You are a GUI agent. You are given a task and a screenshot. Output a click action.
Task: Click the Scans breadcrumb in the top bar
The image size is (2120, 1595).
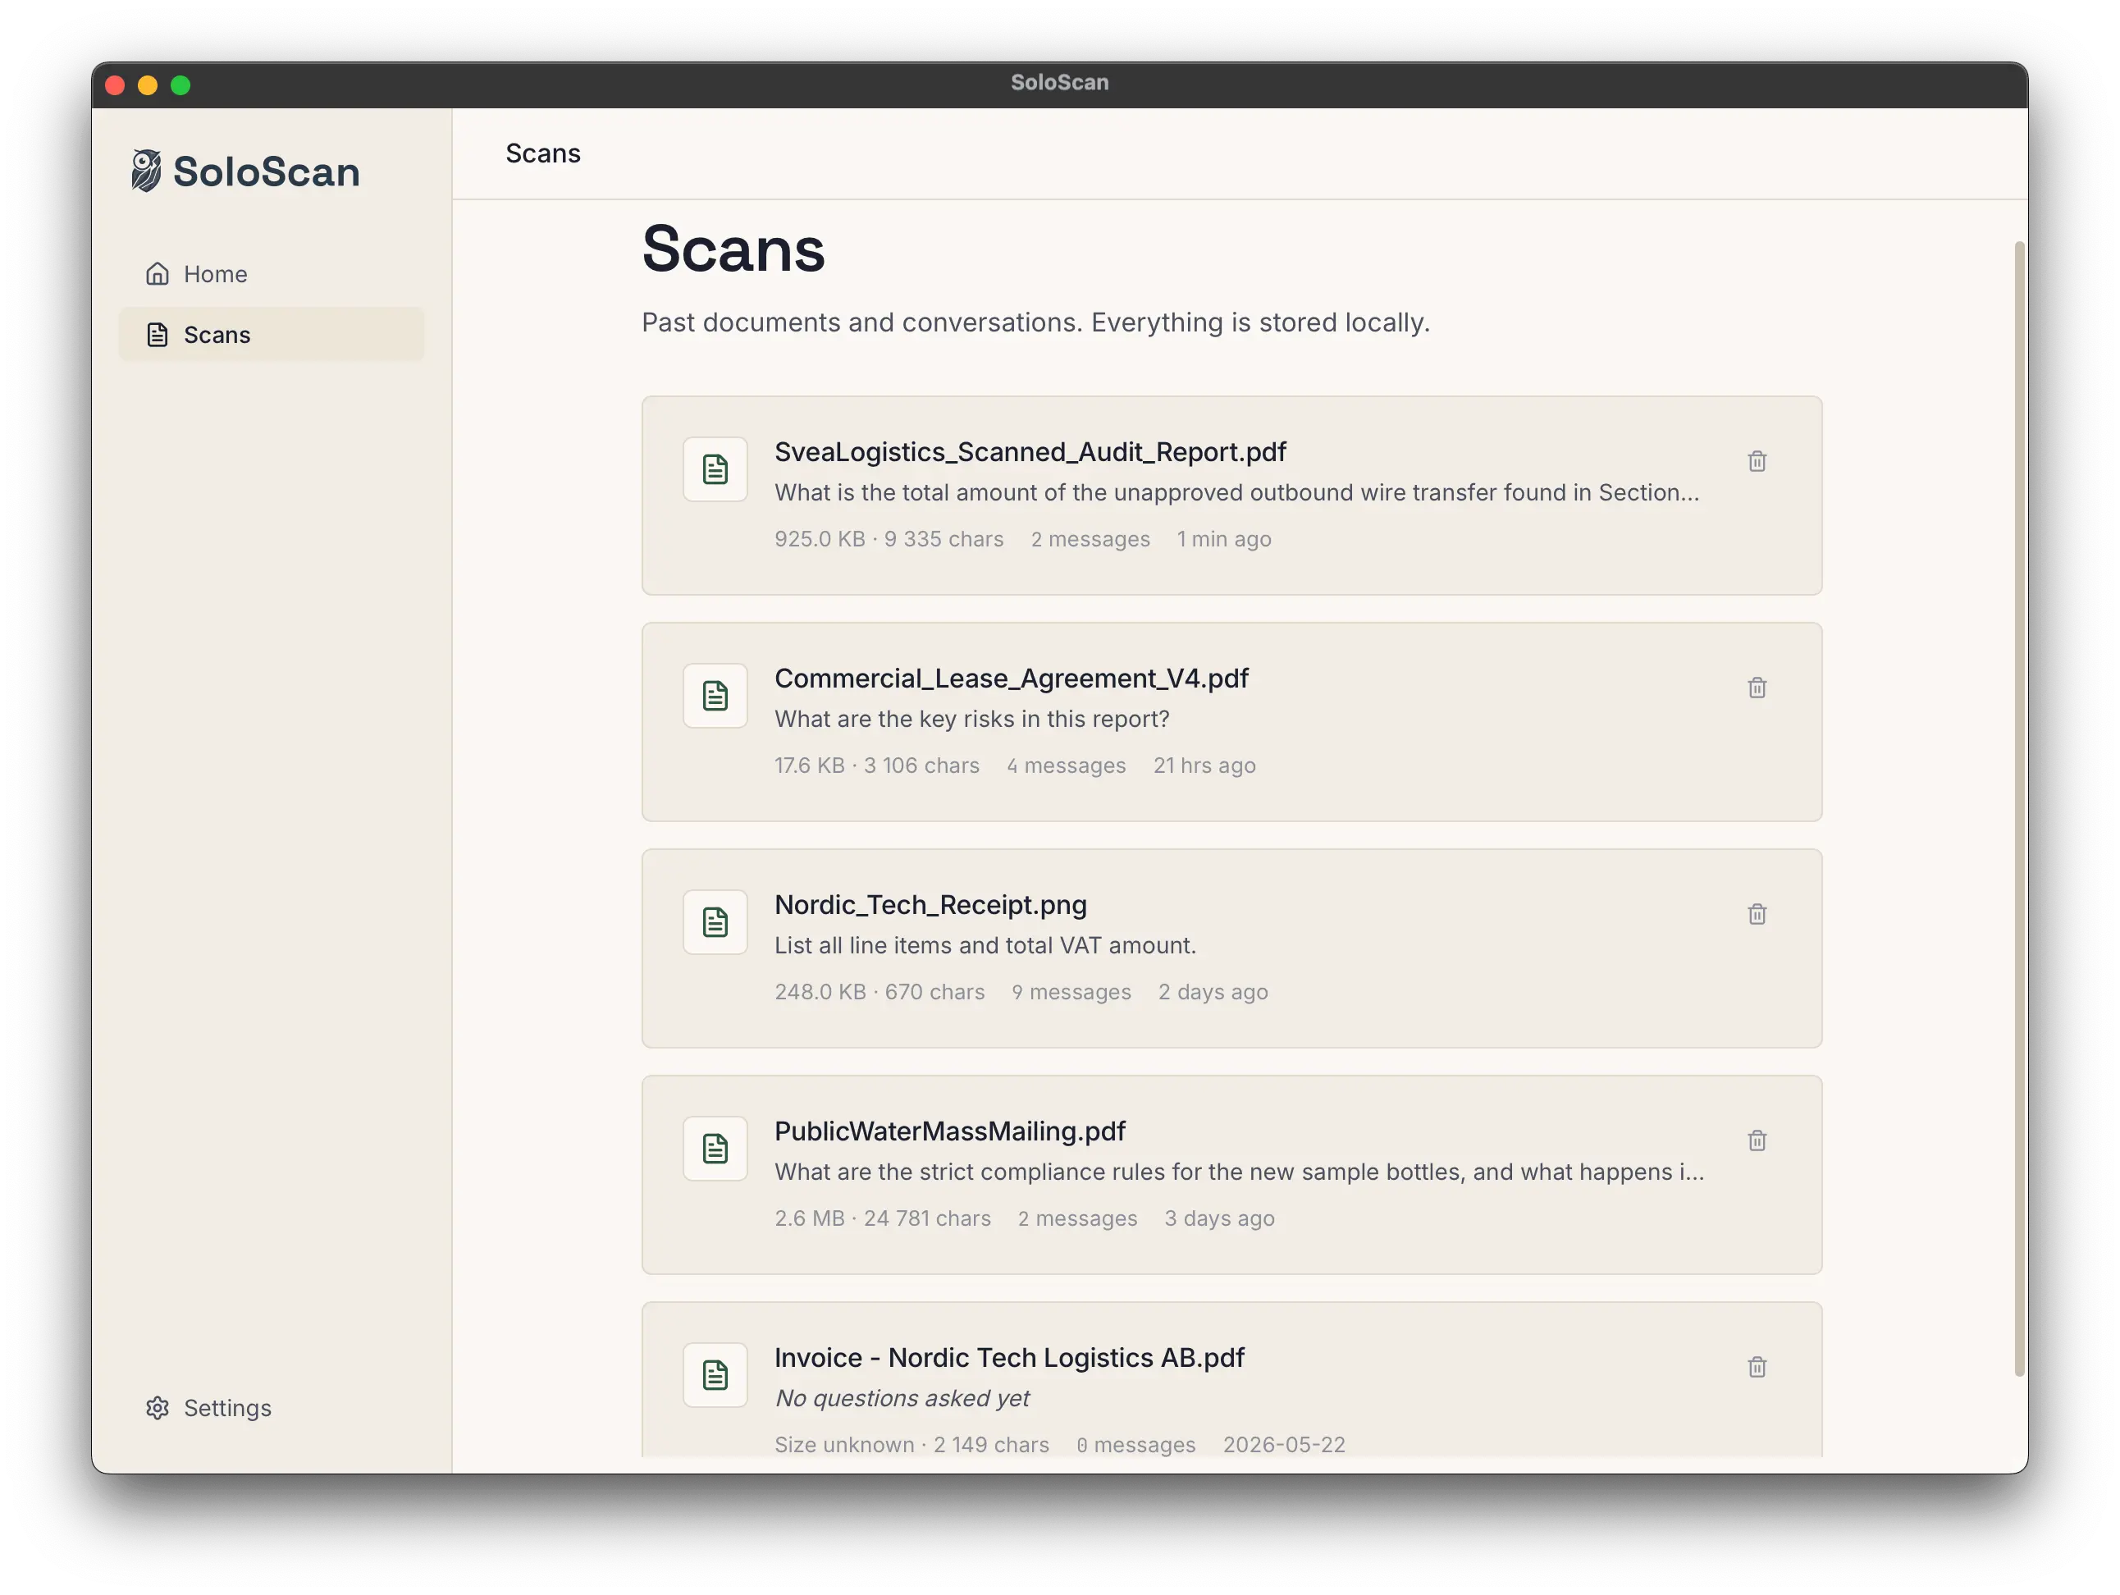click(x=542, y=153)
